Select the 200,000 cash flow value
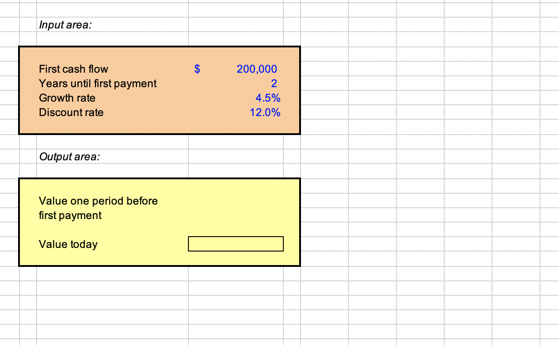559x345 pixels. click(257, 69)
